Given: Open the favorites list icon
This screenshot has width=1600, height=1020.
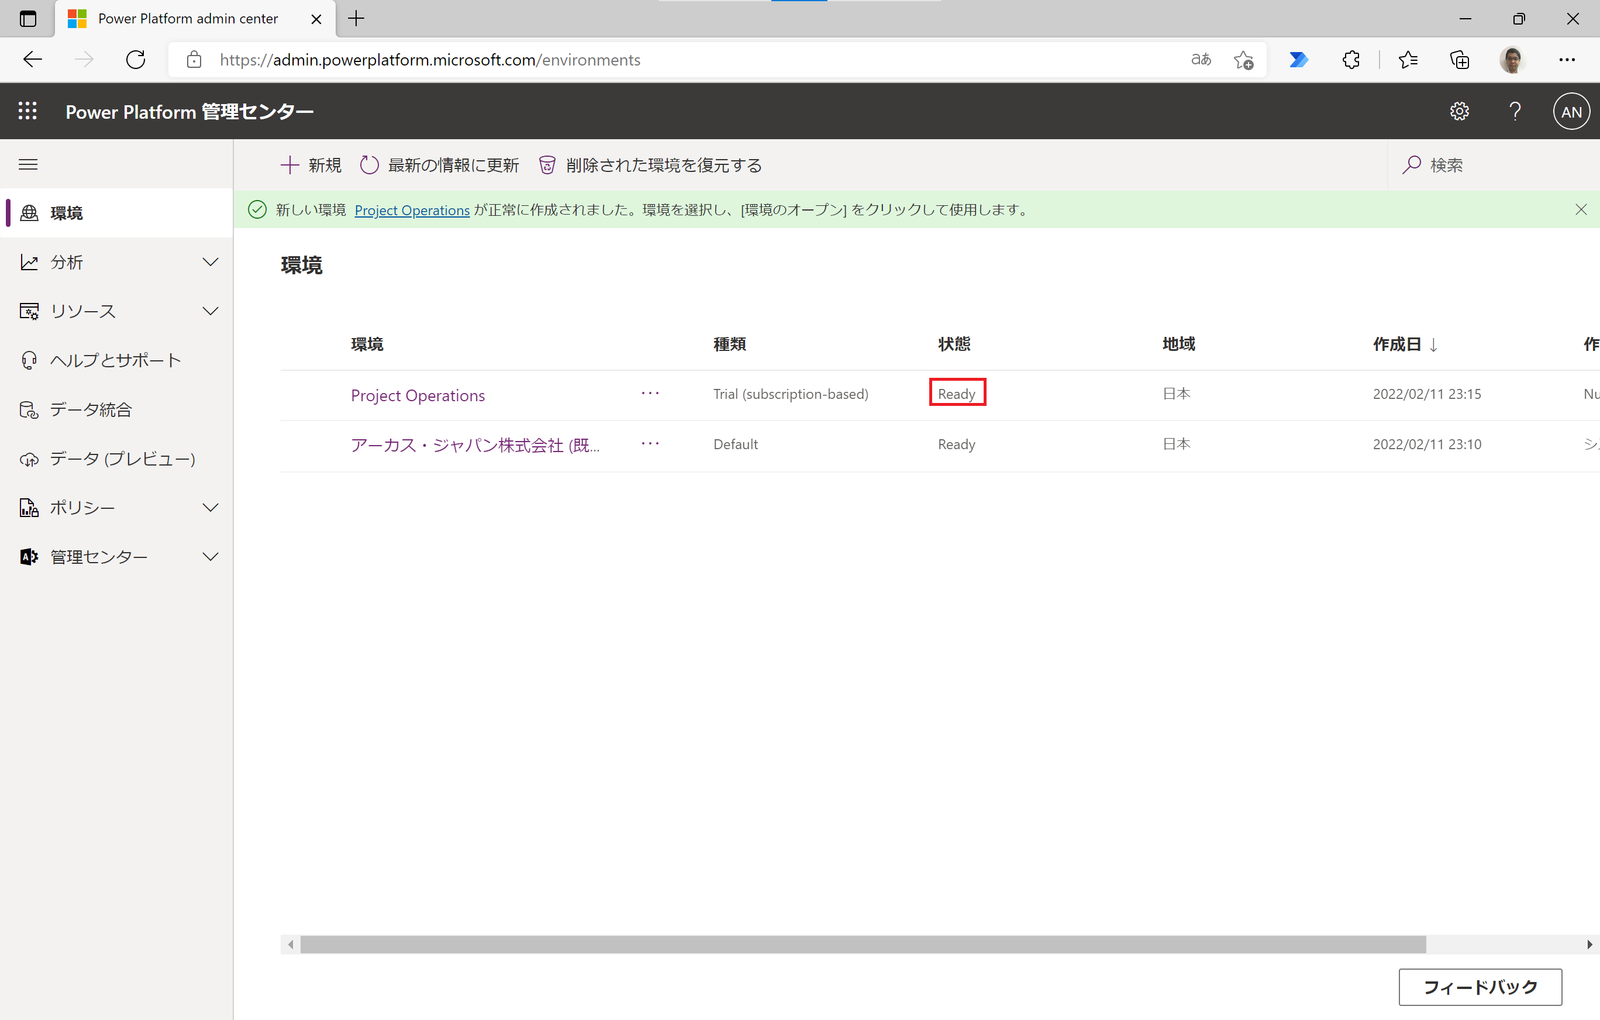Looking at the screenshot, I should (1407, 60).
